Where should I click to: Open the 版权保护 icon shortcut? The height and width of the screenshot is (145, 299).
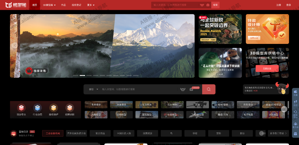[54, 110]
